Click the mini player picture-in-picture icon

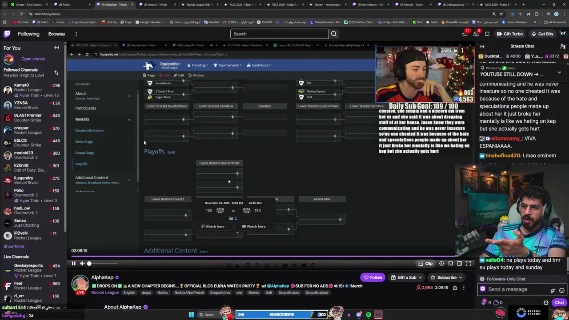click(450, 264)
